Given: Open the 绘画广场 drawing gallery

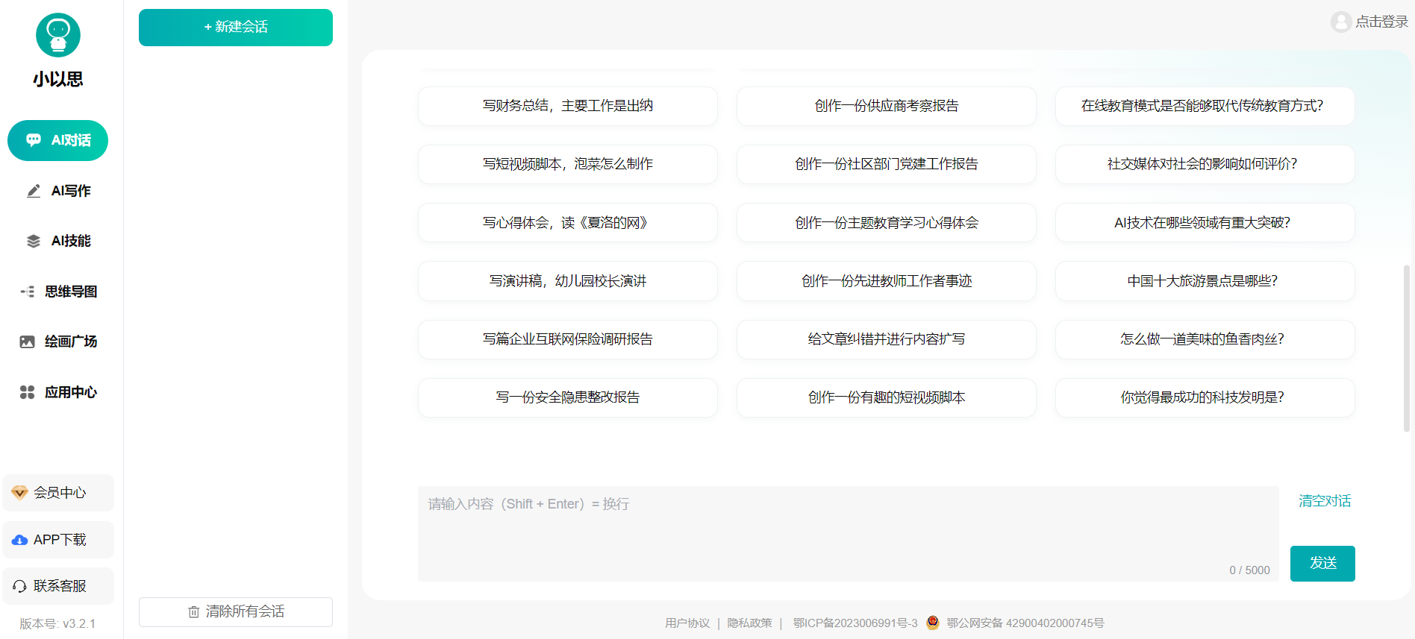Looking at the screenshot, I should [x=57, y=341].
